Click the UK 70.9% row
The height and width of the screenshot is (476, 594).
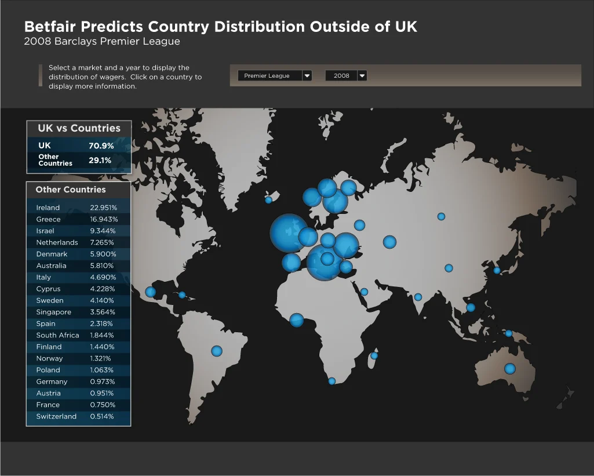79,146
